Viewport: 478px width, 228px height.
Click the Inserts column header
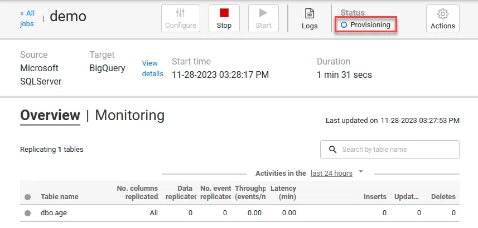tap(375, 197)
